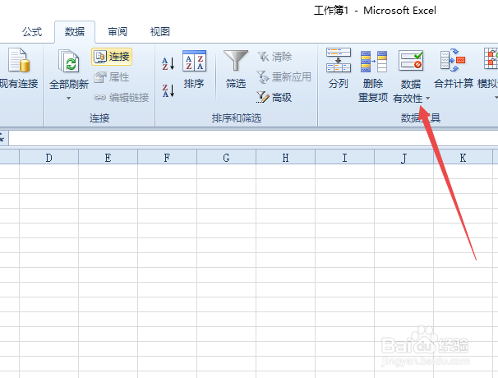Sort descending with the Z-A icon

pyautogui.click(x=168, y=90)
